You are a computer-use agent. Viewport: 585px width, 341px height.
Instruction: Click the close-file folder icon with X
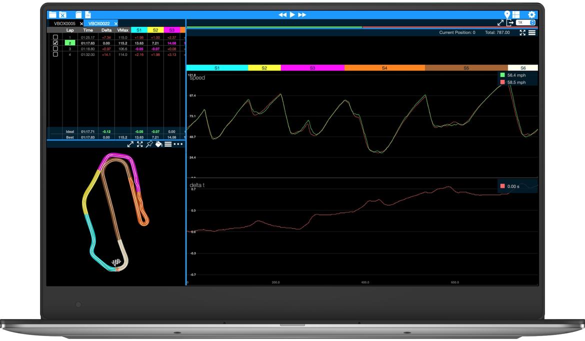(x=62, y=15)
